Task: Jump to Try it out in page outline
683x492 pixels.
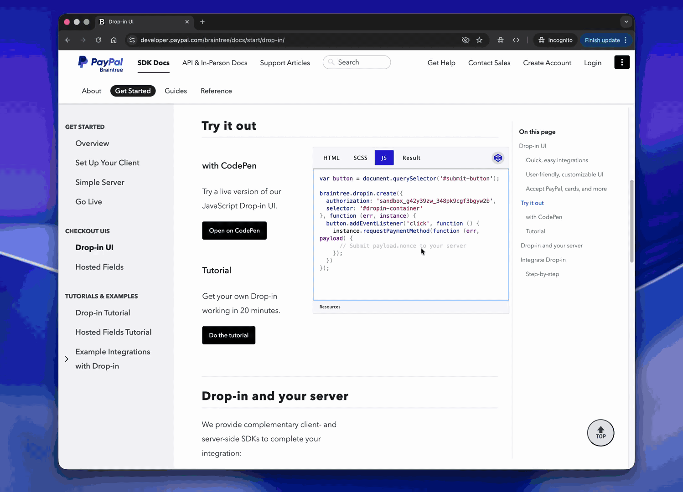Action: click(x=532, y=203)
